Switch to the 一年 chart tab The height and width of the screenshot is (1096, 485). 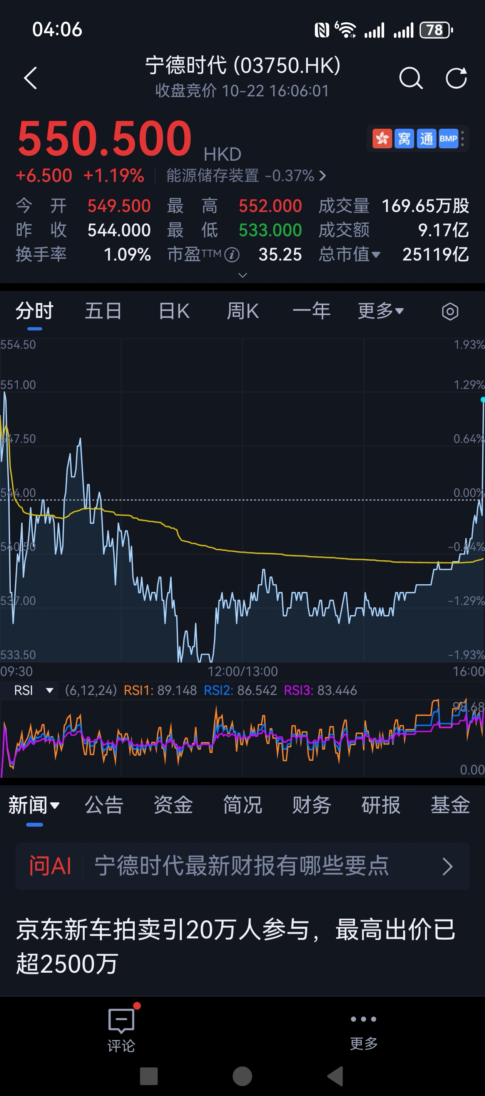coord(311,311)
